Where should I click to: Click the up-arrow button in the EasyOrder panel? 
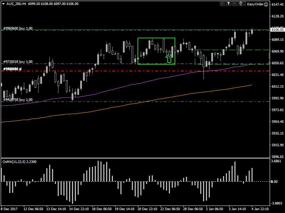point(241,4)
